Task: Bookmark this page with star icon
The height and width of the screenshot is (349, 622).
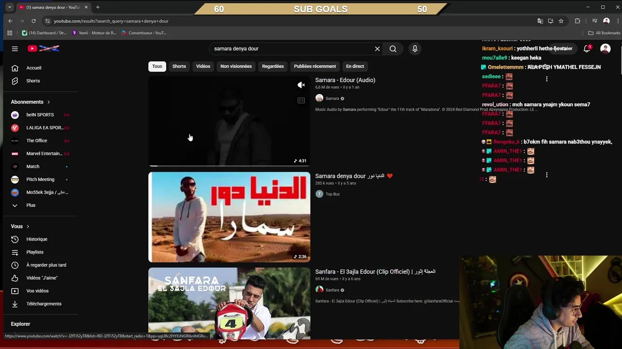Action: click(561, 21)
